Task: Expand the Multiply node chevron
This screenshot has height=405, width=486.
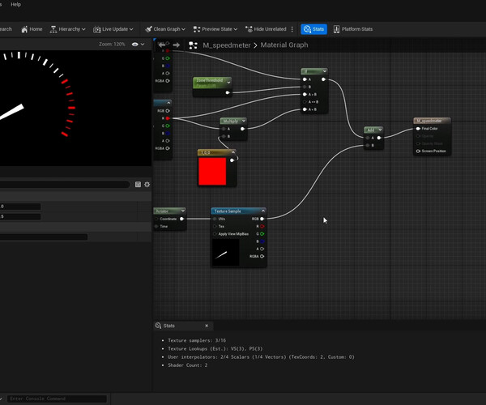Action: pos(244,121)
